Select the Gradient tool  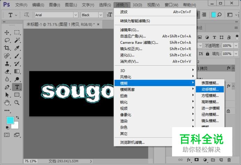(17, 72)
